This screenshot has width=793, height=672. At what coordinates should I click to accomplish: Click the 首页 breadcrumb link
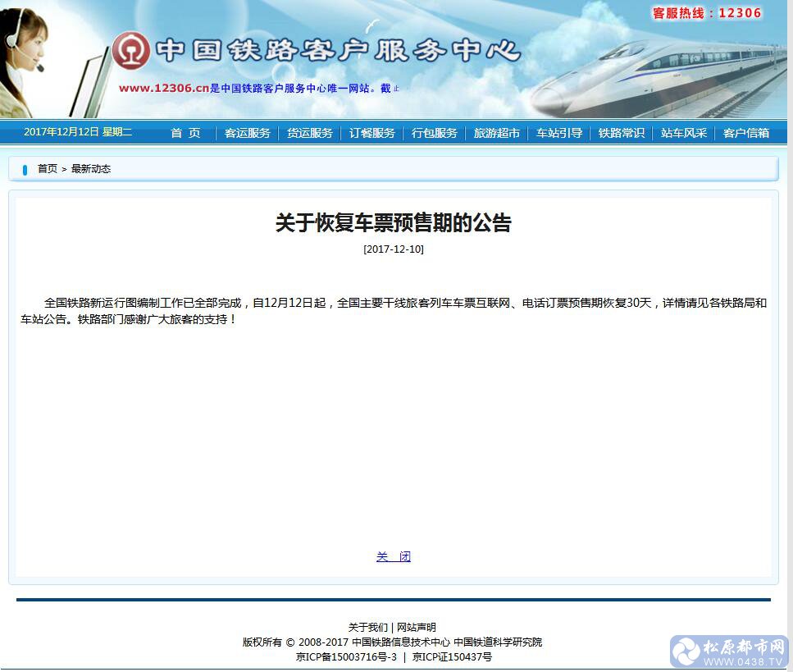point(48,168)
